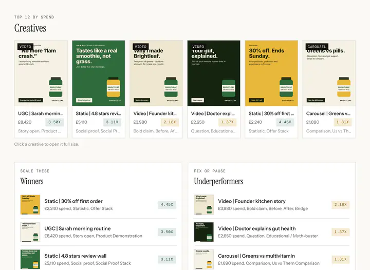Select the 'Static | 30% off first...' card title

271,113
